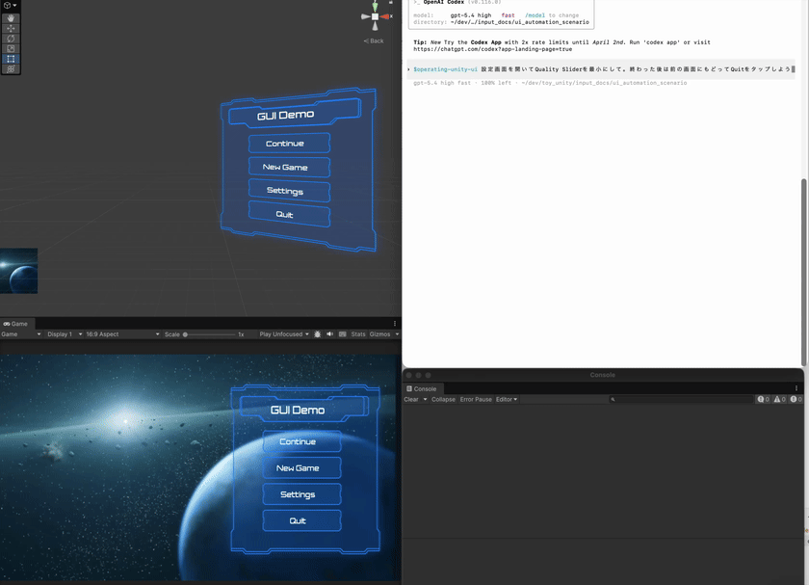The width and height of the screenshot is (809, 585).
Task: Select the Scale tool
Action: click(x=11, y=48)
